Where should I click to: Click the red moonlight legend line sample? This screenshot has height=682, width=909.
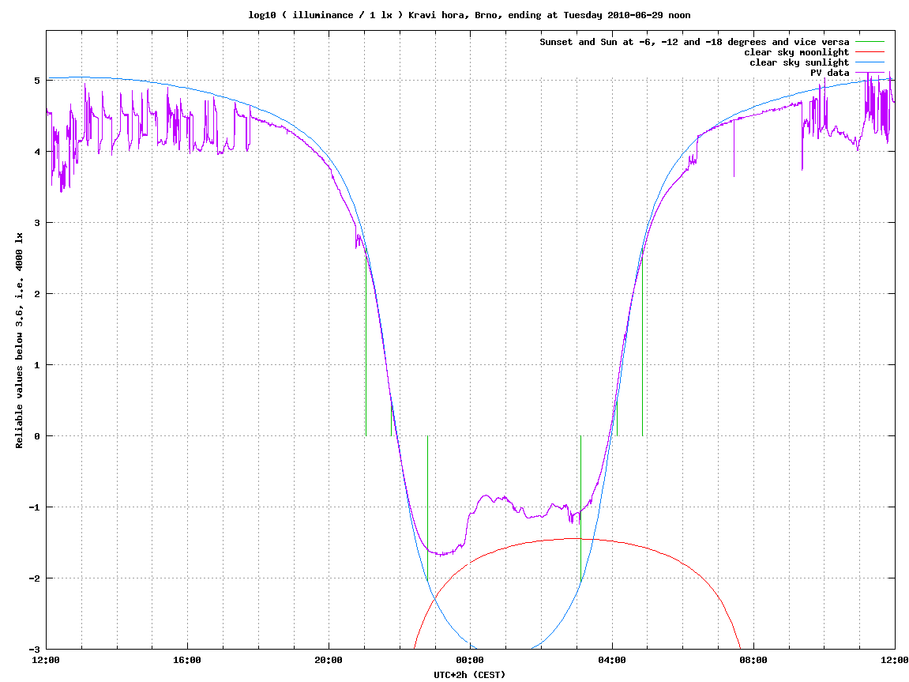point(870,52)
